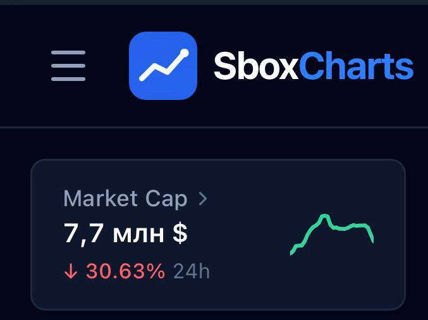Select the 7,7 млн $ value
428x320 pixels.
(x=126, y=234)
